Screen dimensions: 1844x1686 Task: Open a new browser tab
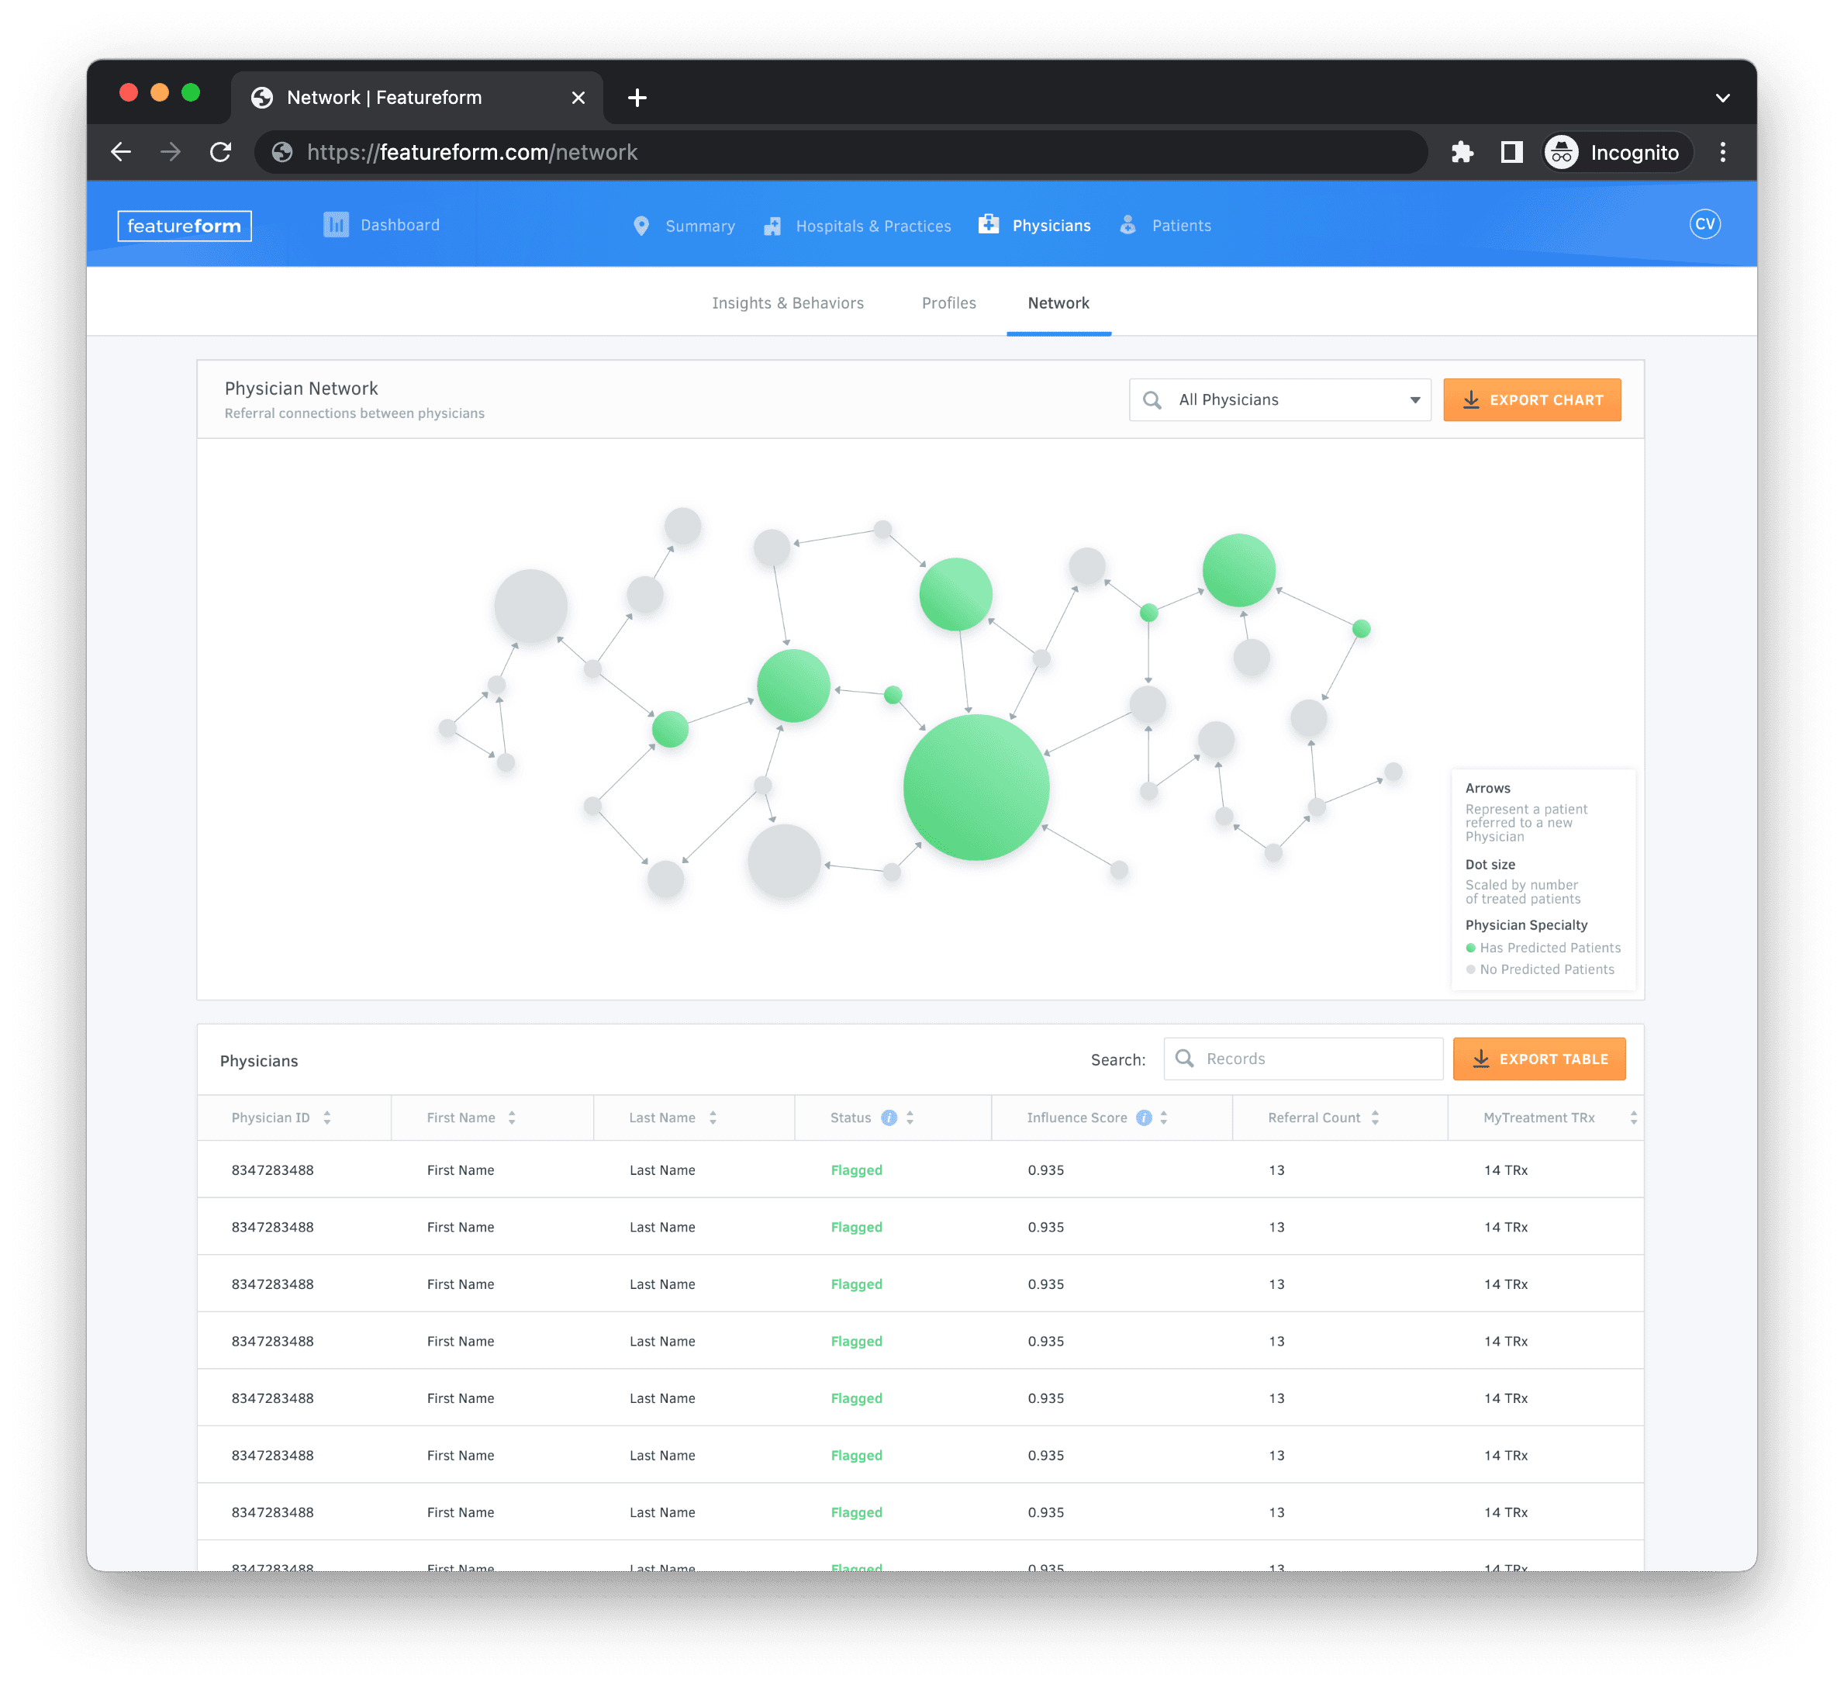coord(637,98)
